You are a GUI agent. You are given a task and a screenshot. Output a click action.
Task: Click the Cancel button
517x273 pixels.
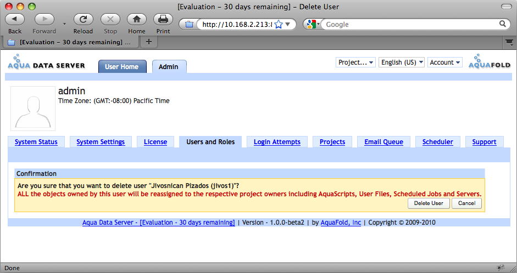(466, 203)
